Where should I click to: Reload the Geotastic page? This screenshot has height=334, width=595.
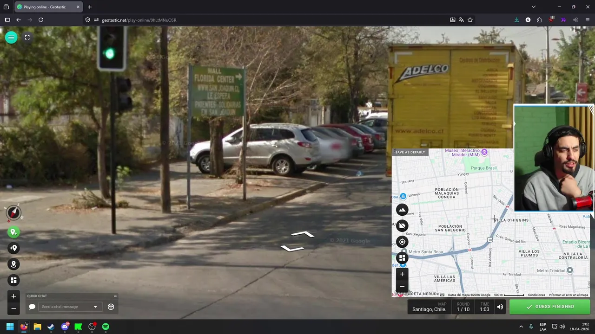pos(41,20)
